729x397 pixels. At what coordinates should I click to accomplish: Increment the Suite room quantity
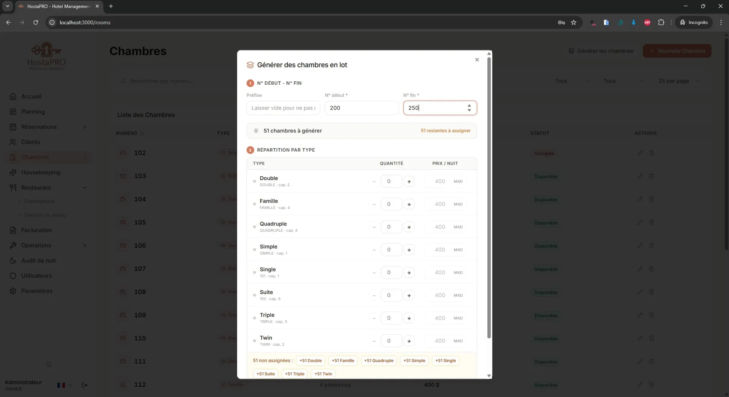point(409,296)
